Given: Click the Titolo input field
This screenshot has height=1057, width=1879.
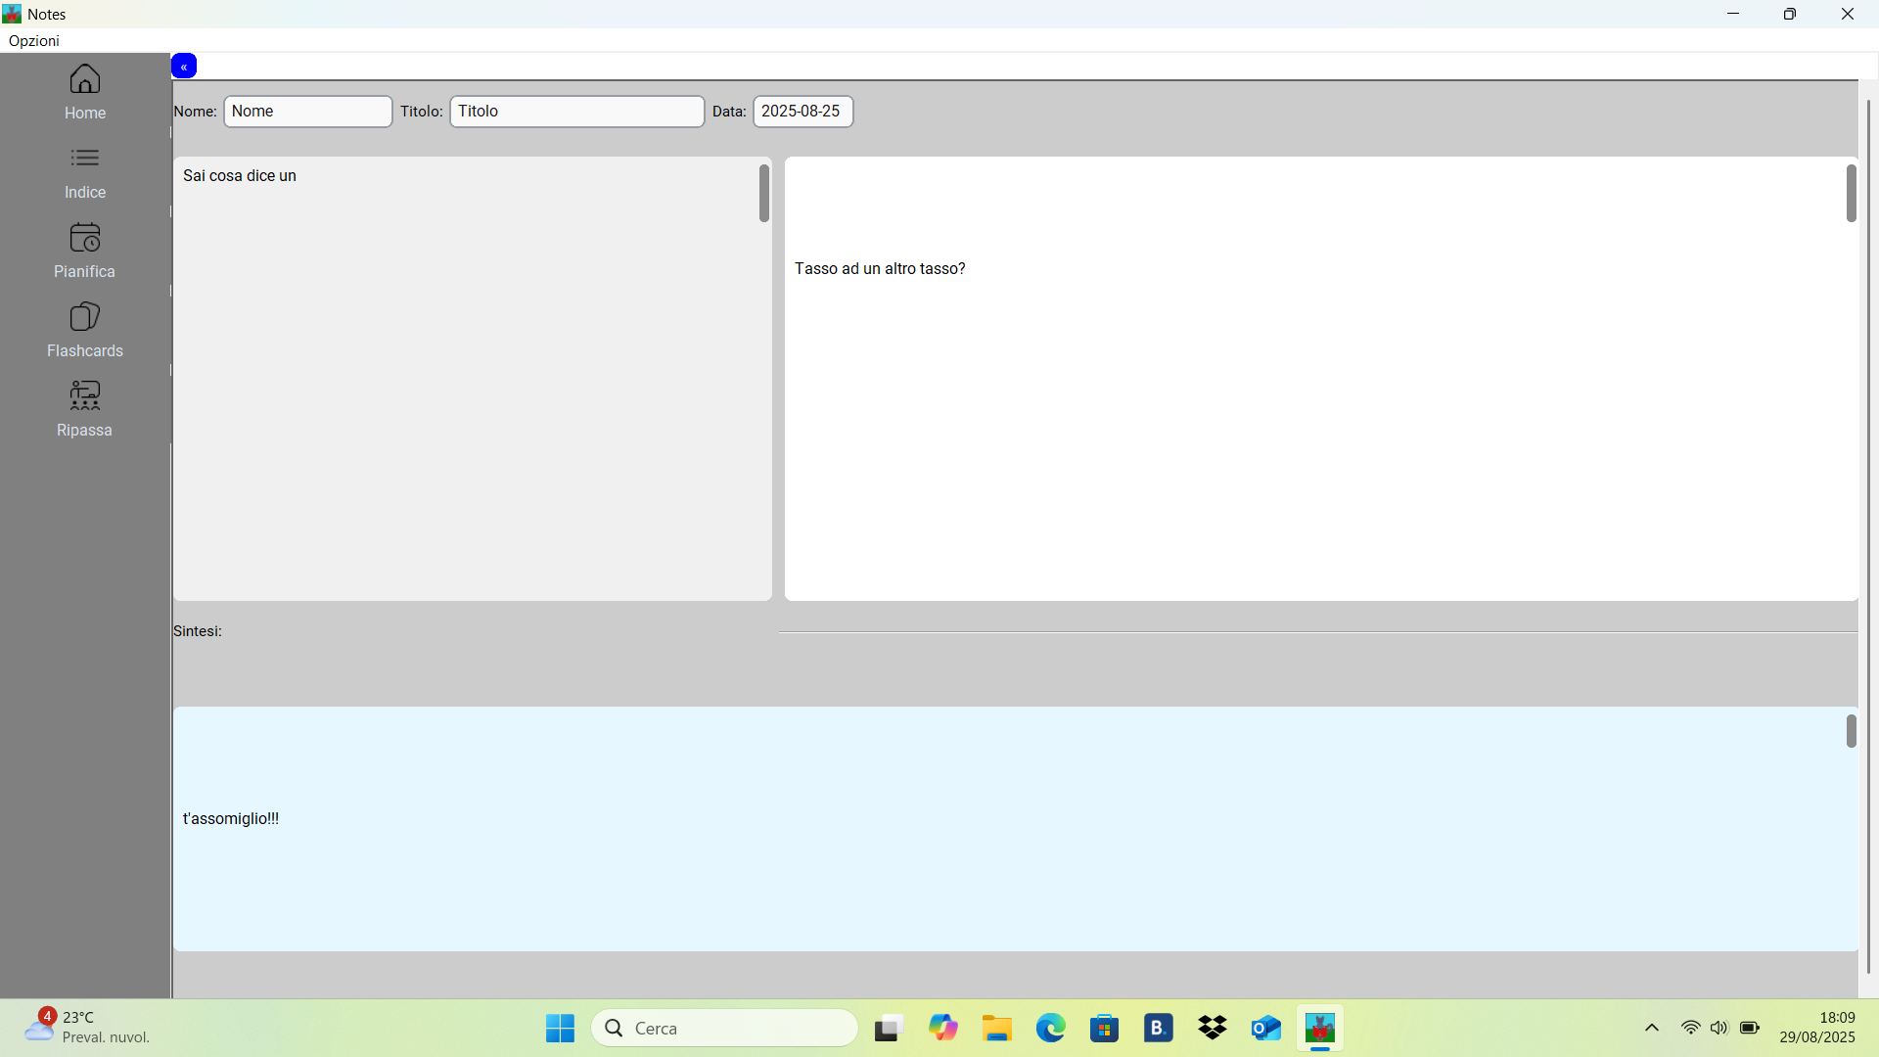Looking at the screenshot, I should tap(577, 112).
